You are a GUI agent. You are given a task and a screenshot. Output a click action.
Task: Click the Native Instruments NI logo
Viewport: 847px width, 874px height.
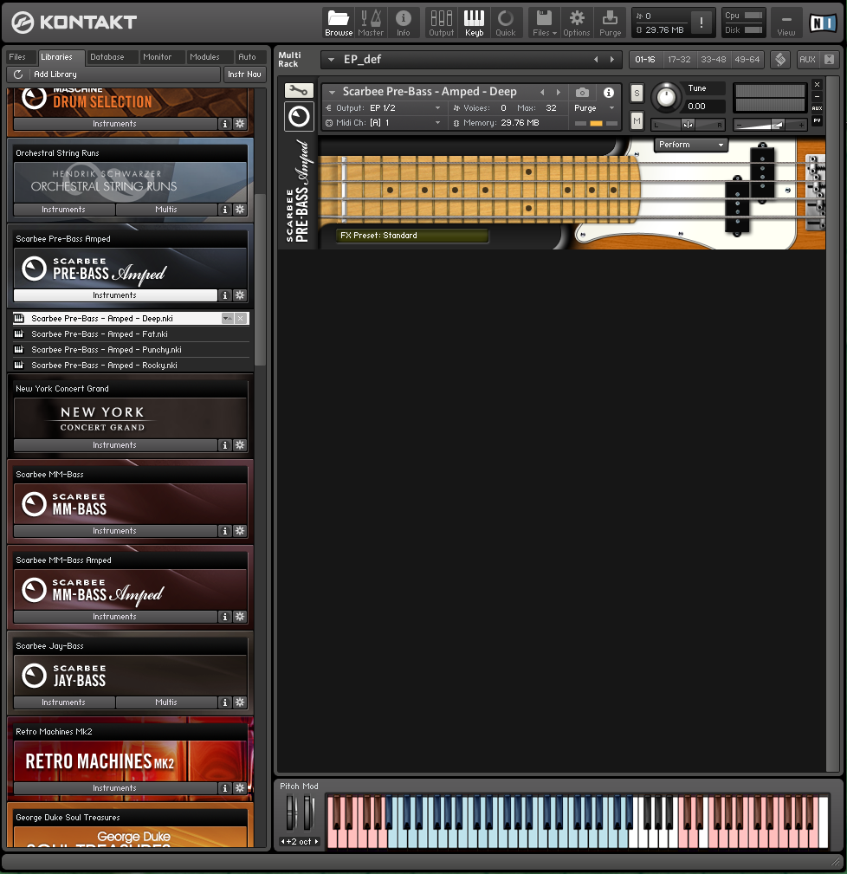tap(824, 23)
